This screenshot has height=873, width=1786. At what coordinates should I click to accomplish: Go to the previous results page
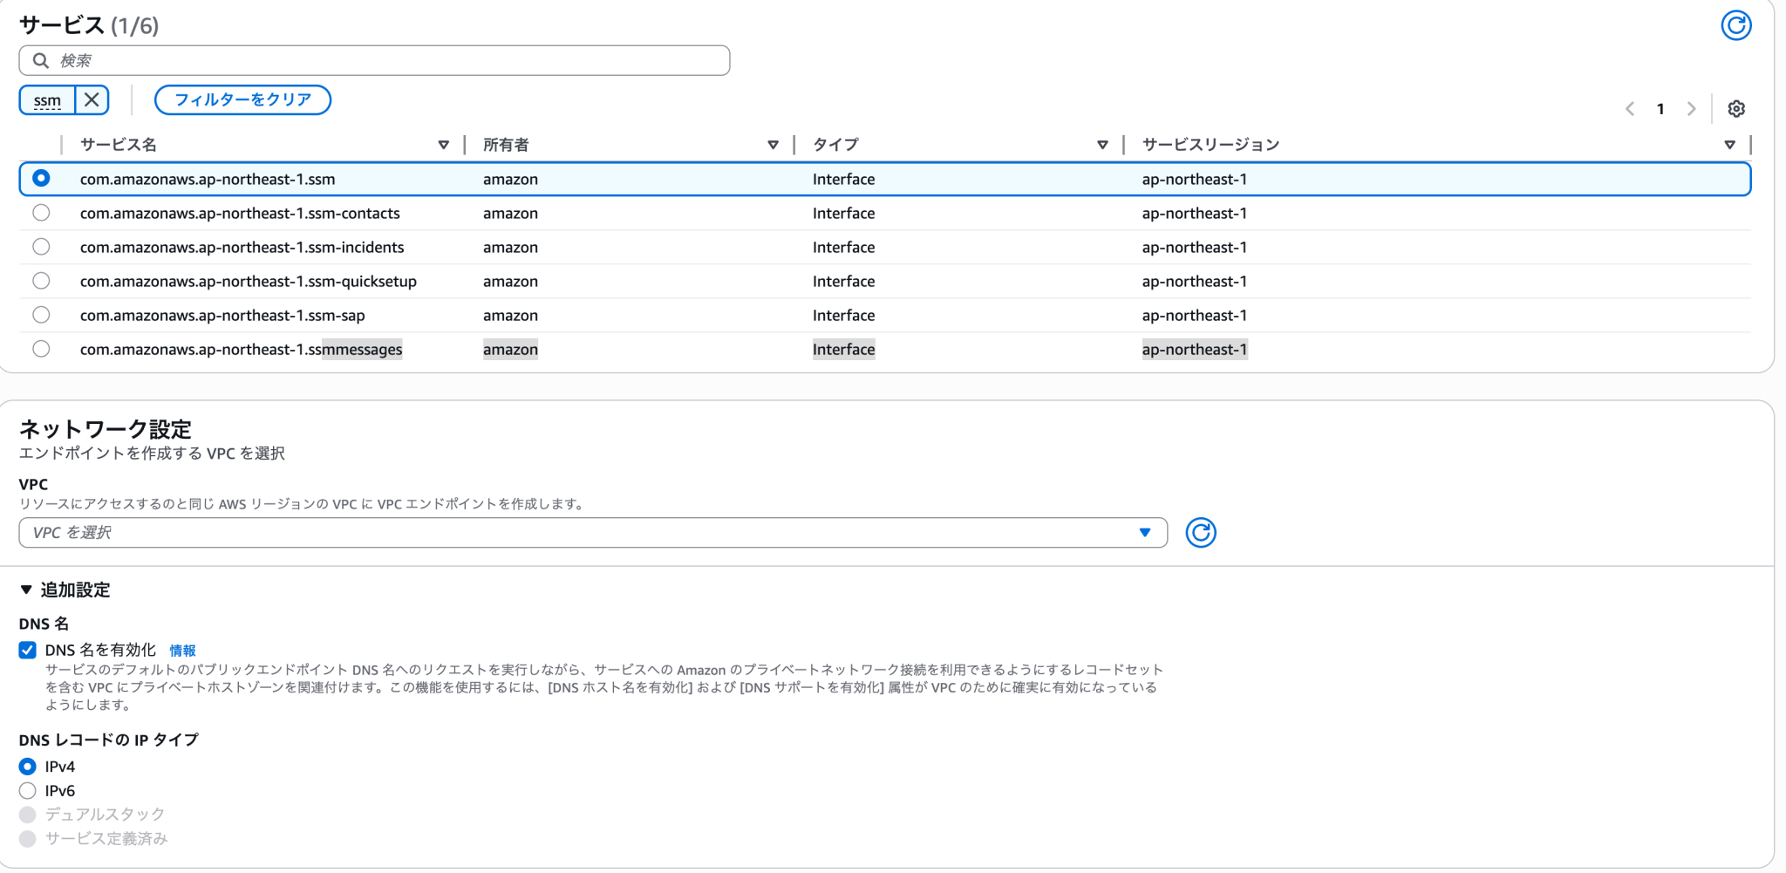point(1629,108)
